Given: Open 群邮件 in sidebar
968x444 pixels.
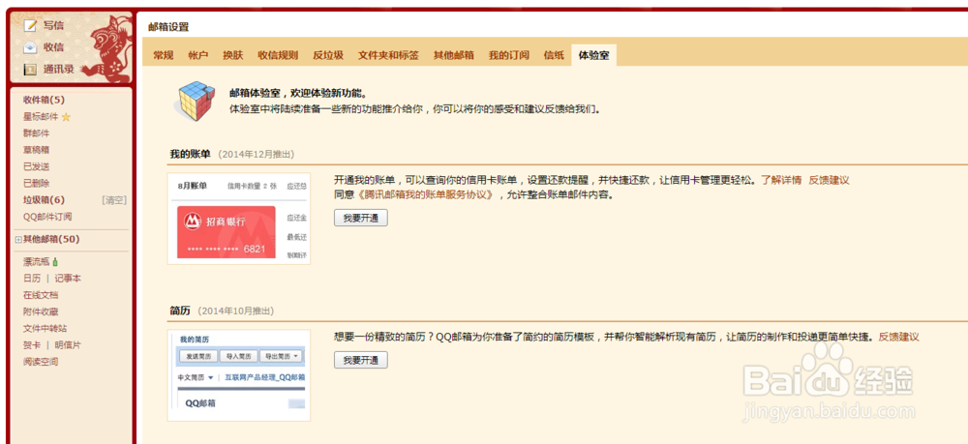Looking at the screenshot, I should point(37,133).
